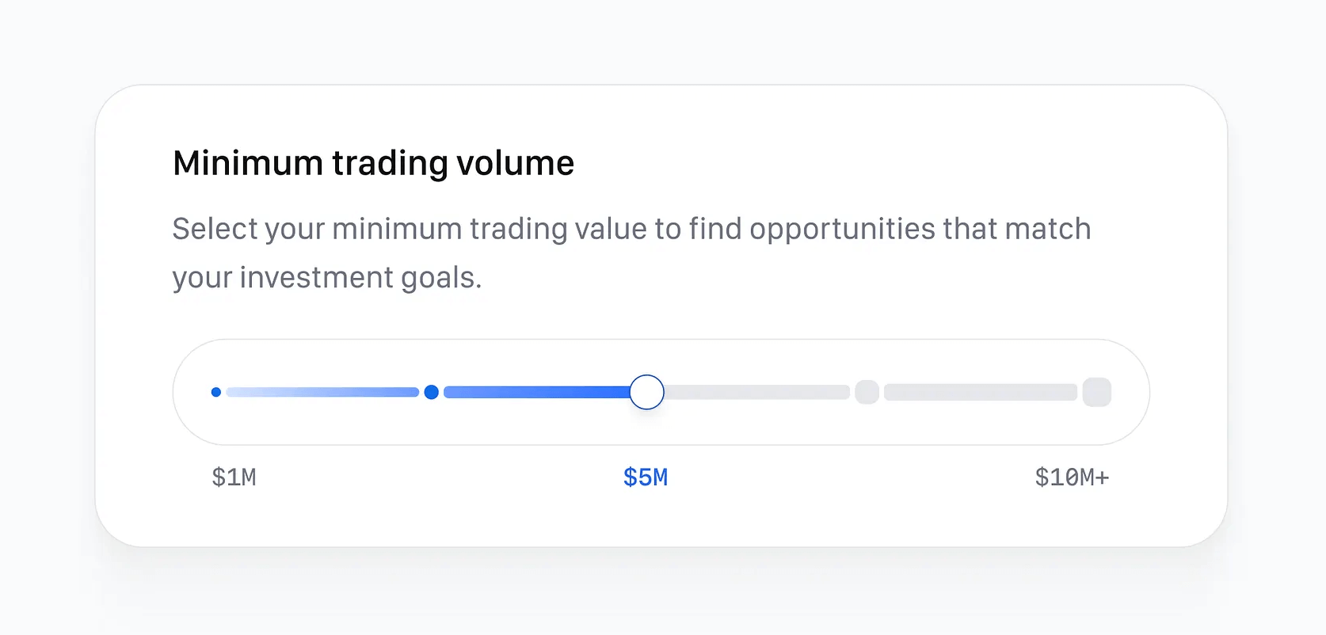The height and width of the screenshot is (635, 1326).
Task: Click the gray segment right of the handle
Action: [x=756, y=392]
